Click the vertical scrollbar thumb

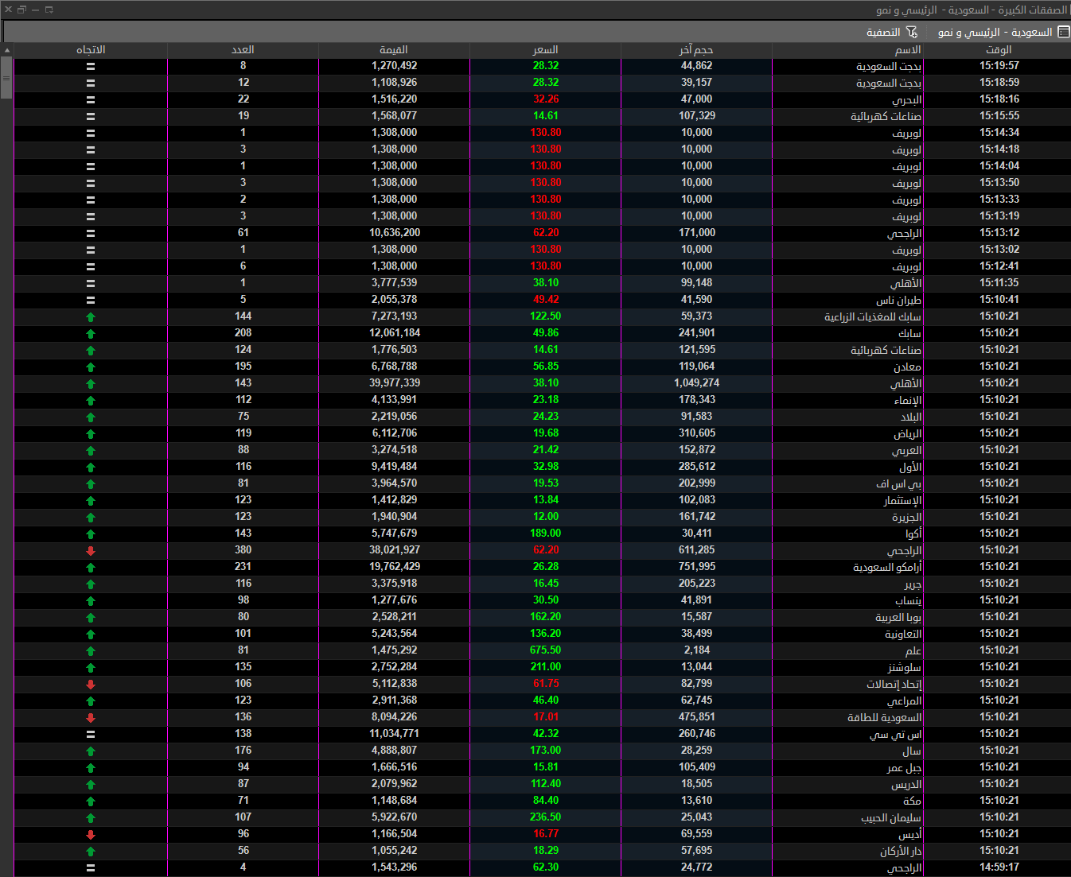tap(6, 78)
